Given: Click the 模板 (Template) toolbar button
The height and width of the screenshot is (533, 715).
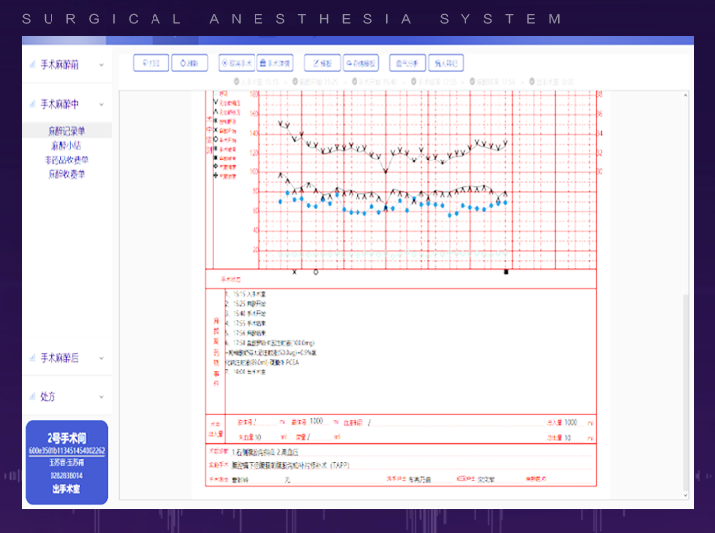Looking at the screenshot, I should pyautogui.click(x=321, y=63).
